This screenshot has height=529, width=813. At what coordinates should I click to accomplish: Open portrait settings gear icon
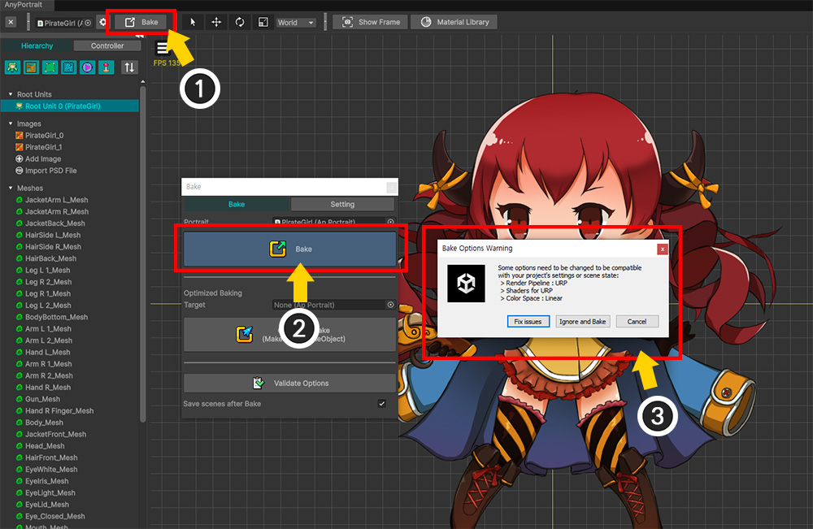point(102,22)
